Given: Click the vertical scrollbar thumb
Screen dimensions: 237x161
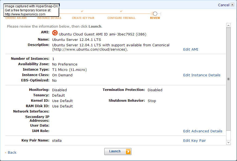Looking at the screenshot, I should coord(228,79).
